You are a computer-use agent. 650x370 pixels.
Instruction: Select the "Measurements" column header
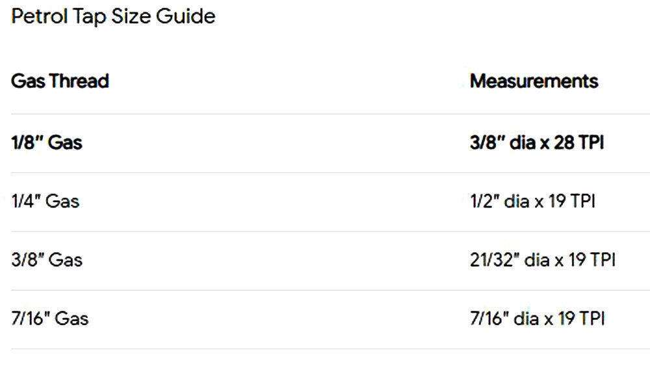(534, 81)
